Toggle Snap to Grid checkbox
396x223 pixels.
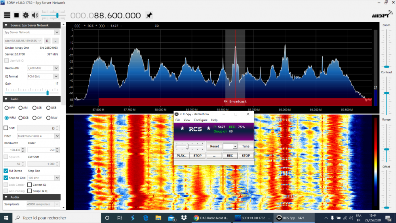6,178
